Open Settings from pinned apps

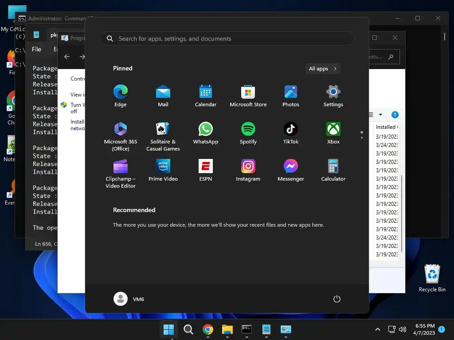[333, 96]
